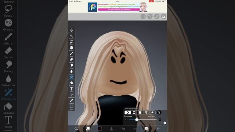Image resolution: width=235 pixels, height=132 pixels.
Task: Tap the battery indicator in status bar
Action: point(165,1)
